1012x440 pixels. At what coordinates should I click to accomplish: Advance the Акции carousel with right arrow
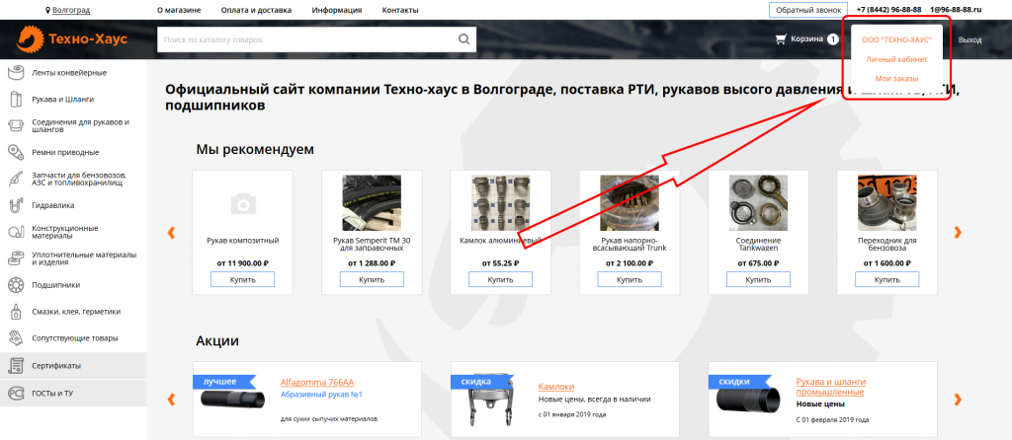(956, 400)
